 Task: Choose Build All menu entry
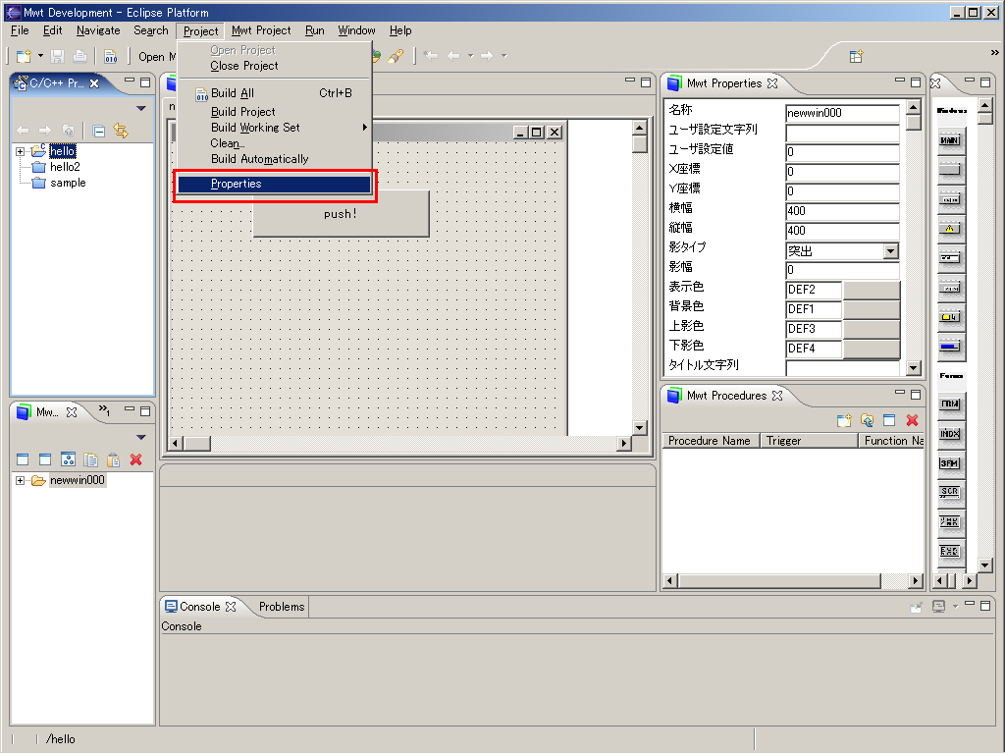pyautogui.click(x=274, y=93)
